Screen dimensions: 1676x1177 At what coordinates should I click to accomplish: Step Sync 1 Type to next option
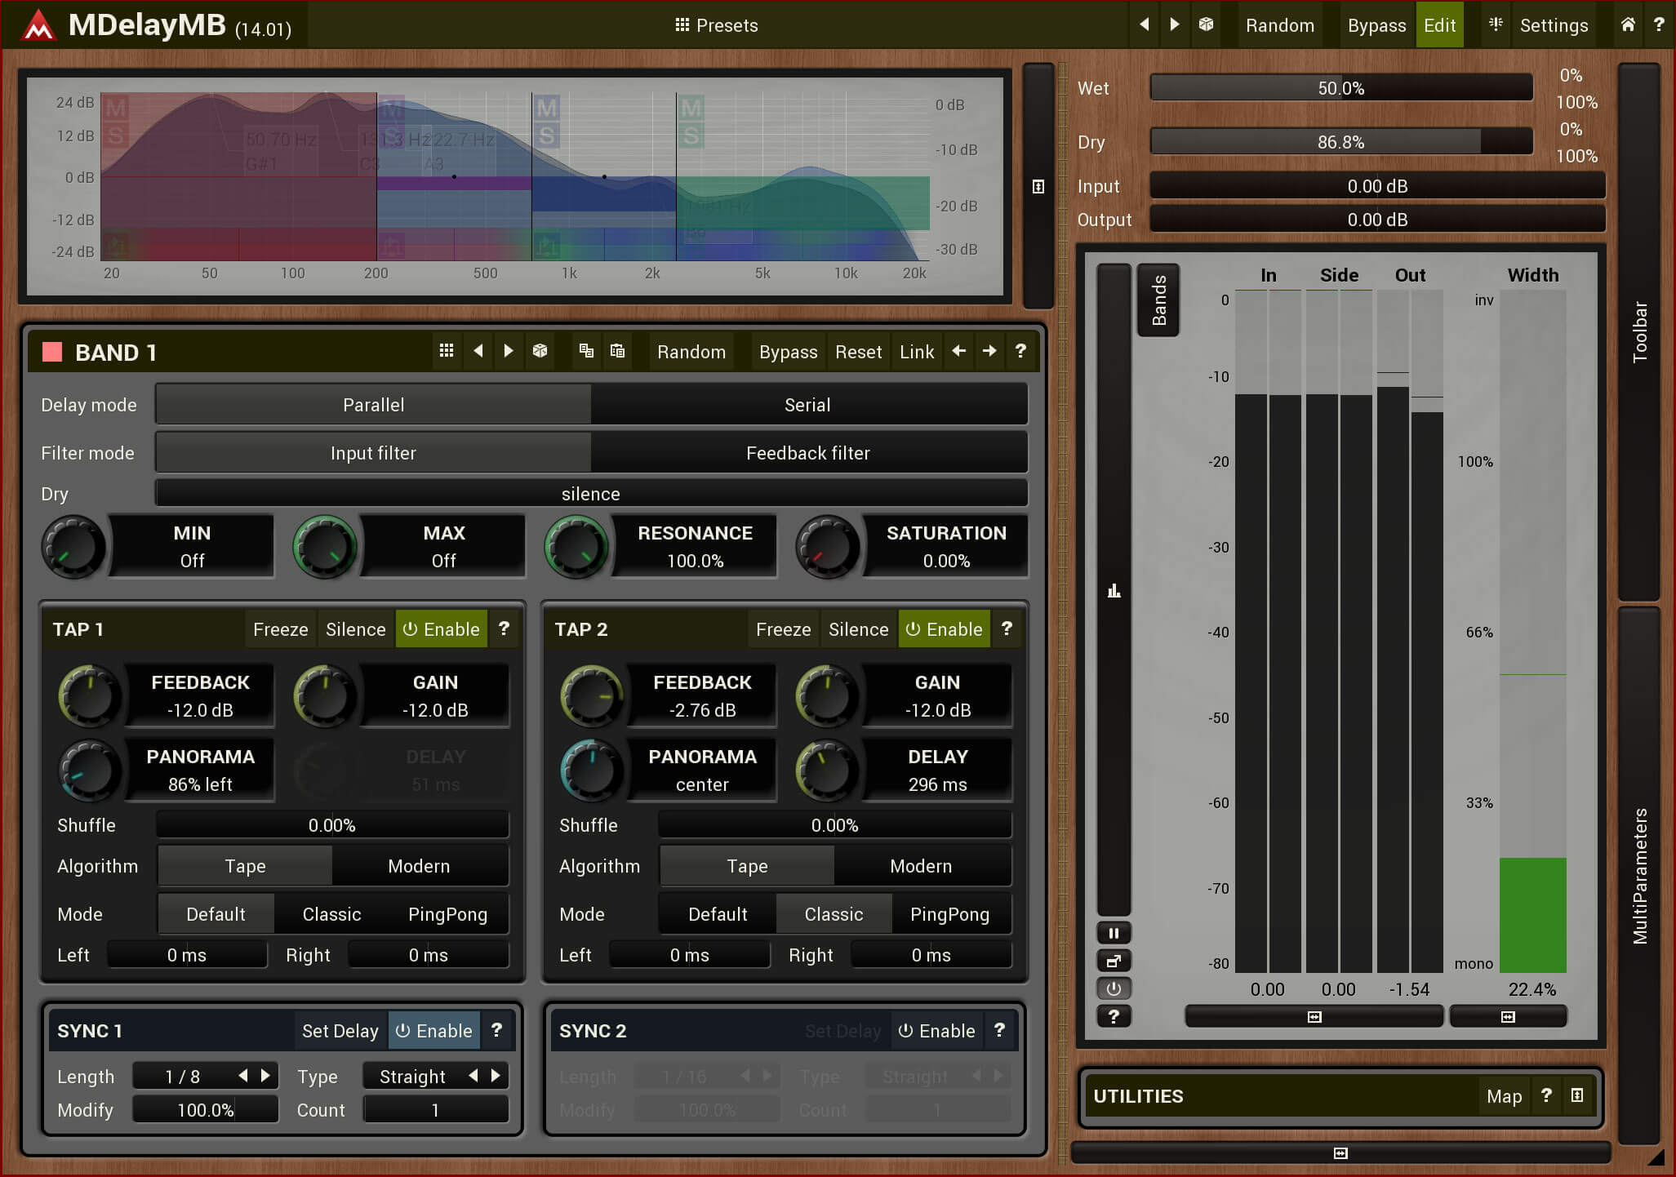tap(496, 1076)
